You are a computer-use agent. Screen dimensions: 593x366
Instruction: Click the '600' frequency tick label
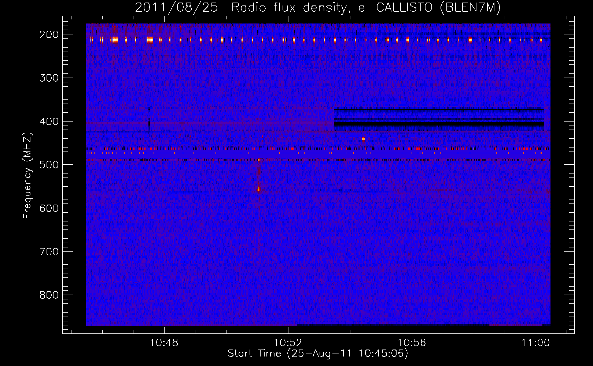[x=49, y=208]
